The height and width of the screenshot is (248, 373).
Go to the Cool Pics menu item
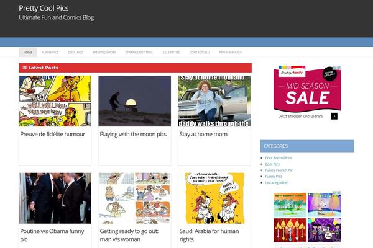[75, 53]
